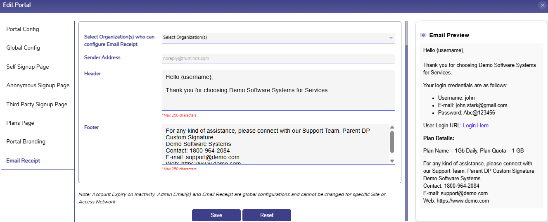The height and width of the screenshot is (222, 548).
Task: Open the Select Organization(s) dropdown
Action: (275, 38)
